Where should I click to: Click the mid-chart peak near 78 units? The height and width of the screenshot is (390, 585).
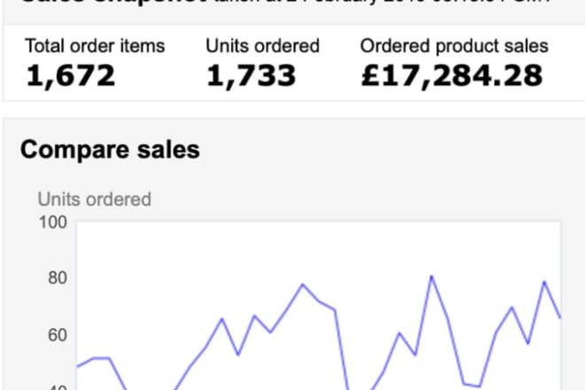(x=302, y=285)
